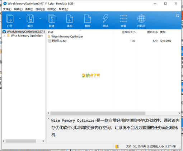Open the 帮助(H) menu
The image size is (183, 151).
64,9
